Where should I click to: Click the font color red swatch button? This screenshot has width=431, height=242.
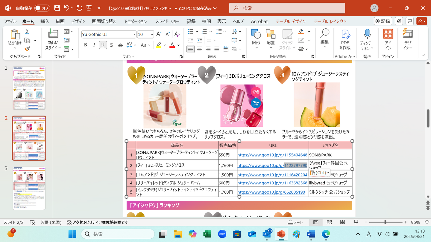[172, 45]
